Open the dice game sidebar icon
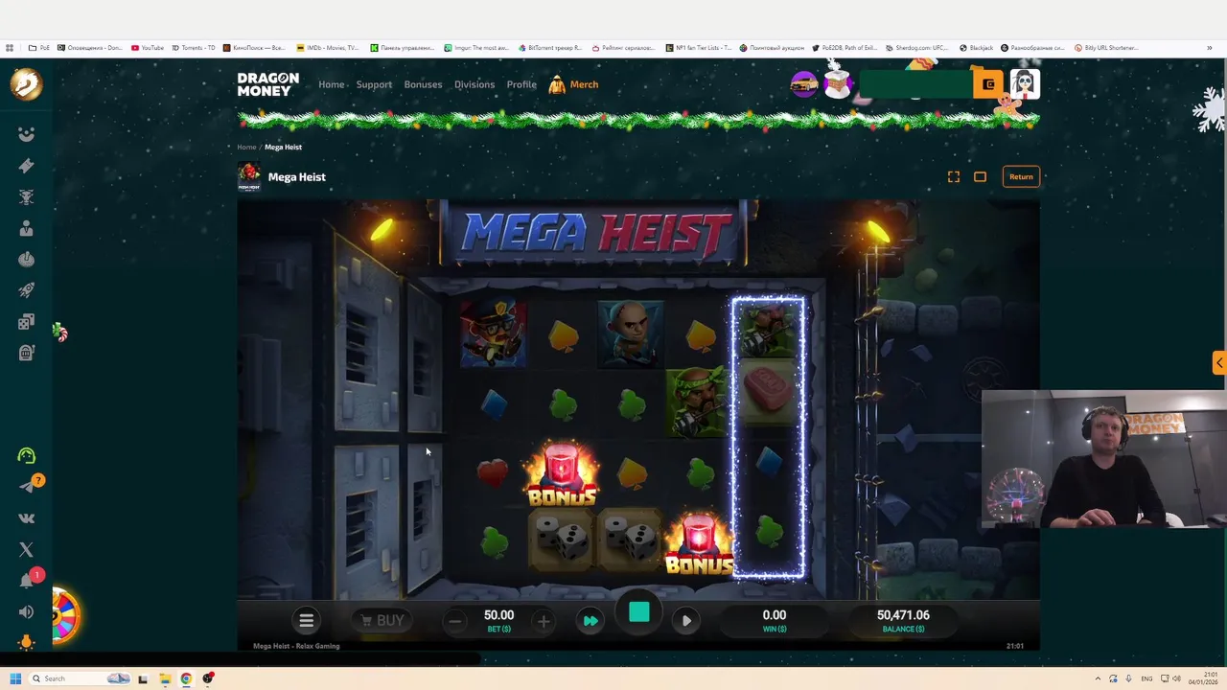 [26, 322]
